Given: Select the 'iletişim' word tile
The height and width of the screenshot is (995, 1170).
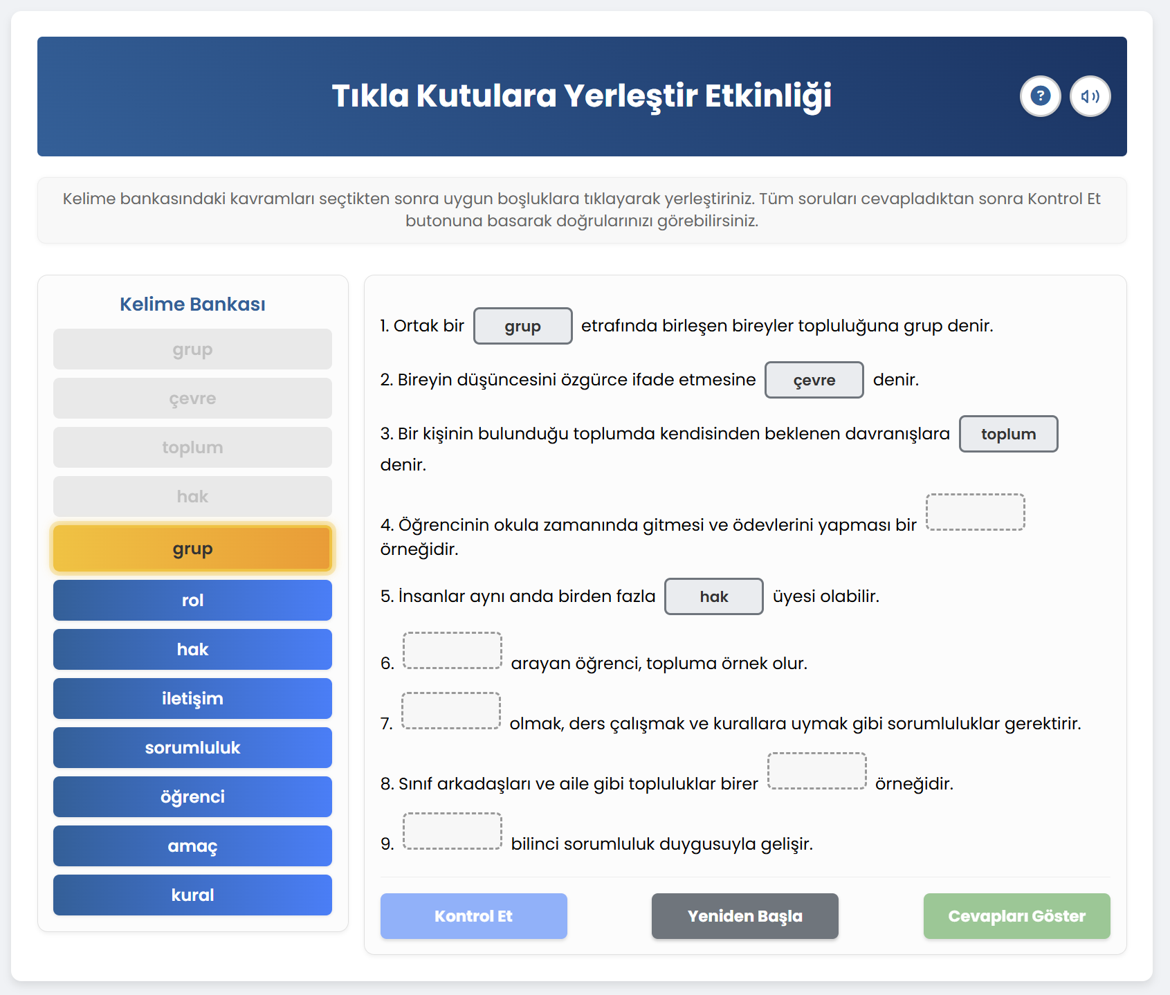Looking at the screenshot, I should click(x=192, y=698).
